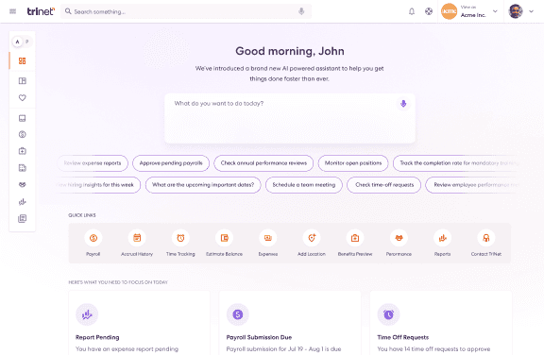Open the Payroll quick link
Viewport: 544px width, 355px height.
coord(93,243)
